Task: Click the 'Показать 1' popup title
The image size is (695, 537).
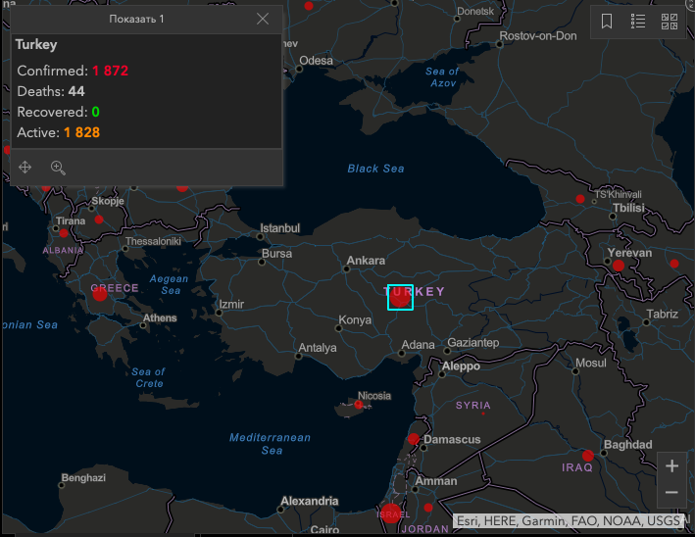Action: tap(136, 19)
